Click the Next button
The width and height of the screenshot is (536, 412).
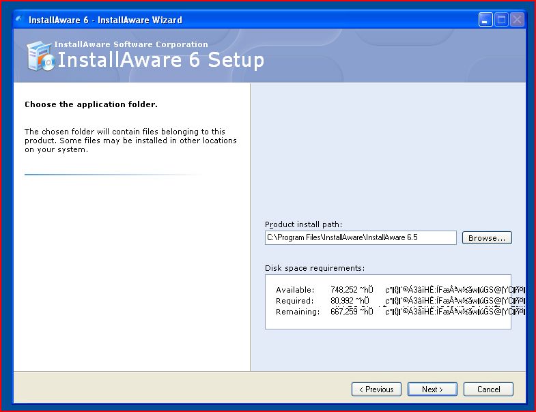pos(432,389)
